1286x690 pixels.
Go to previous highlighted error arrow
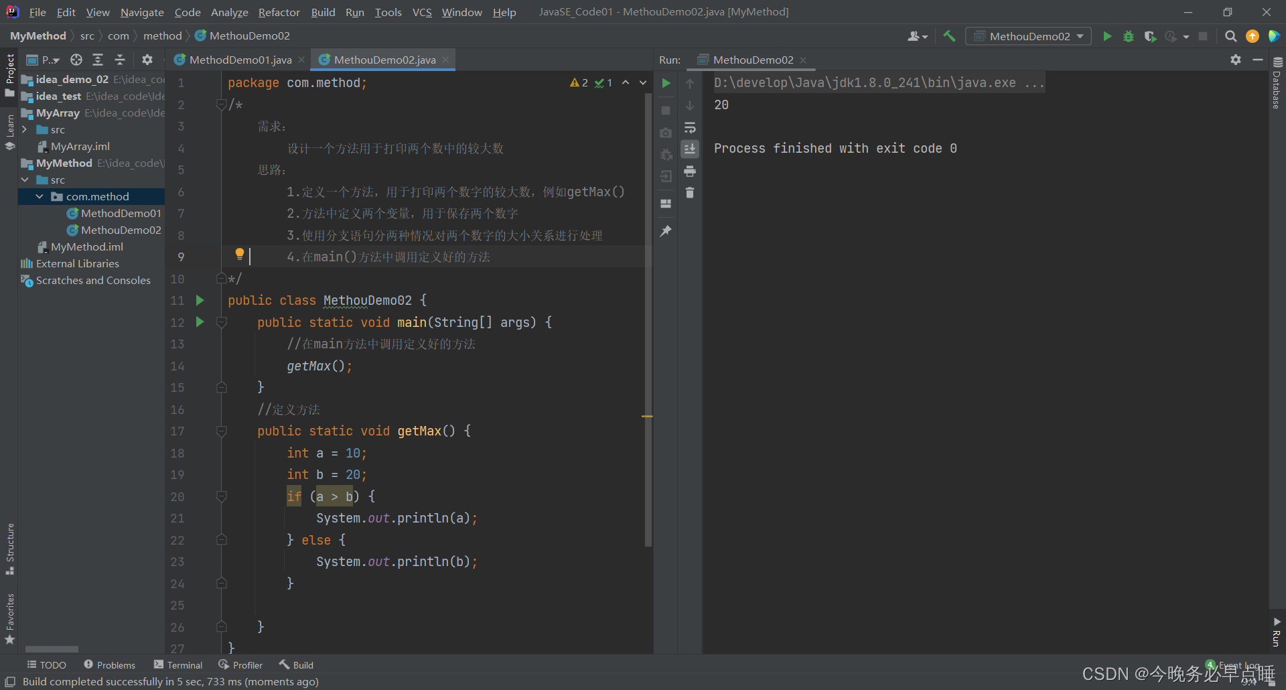[x=626, y=82]
